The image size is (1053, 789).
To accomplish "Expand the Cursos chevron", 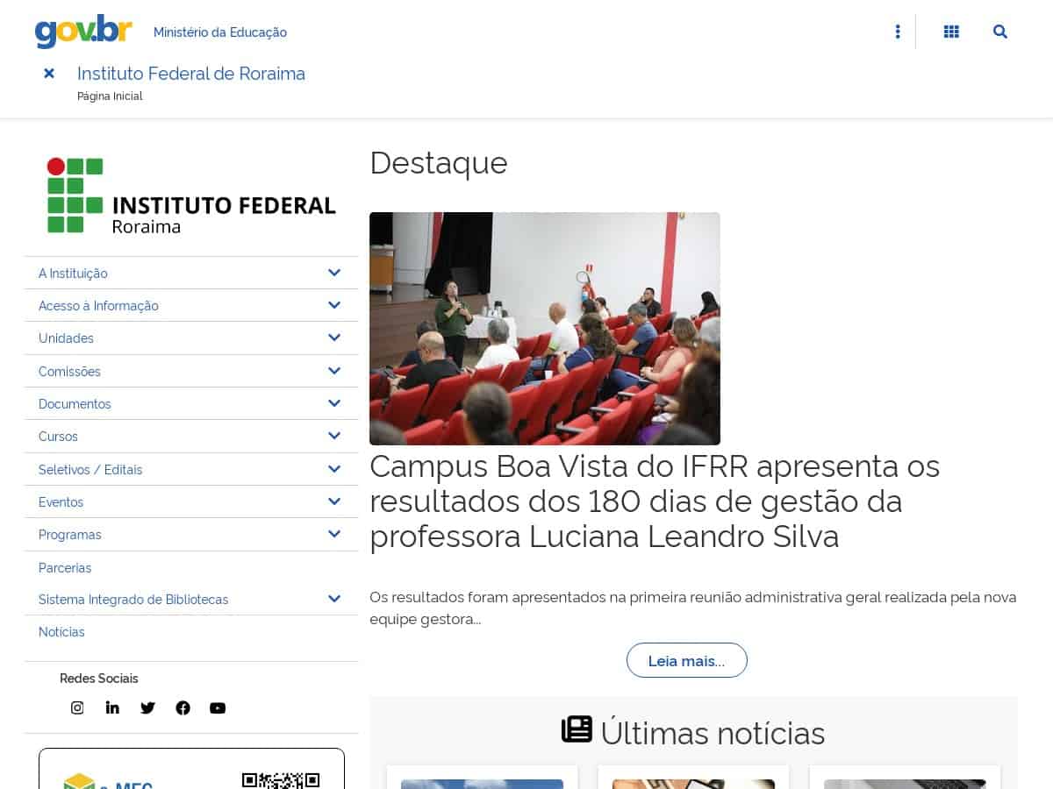I will [334, 436].
